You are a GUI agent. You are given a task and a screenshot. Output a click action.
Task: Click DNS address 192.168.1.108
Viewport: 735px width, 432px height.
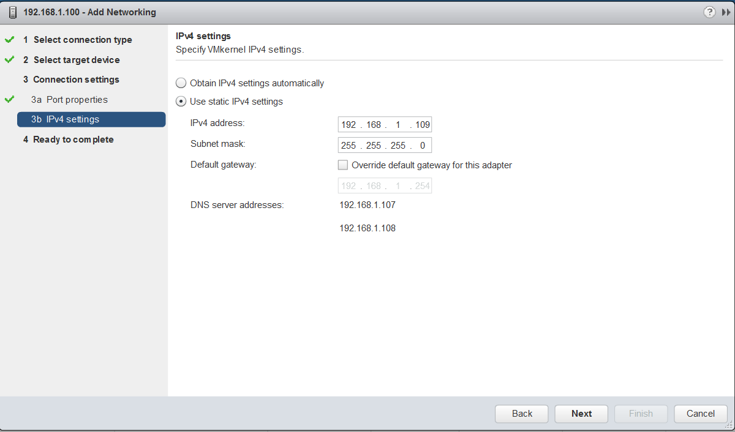click(367, 228)
